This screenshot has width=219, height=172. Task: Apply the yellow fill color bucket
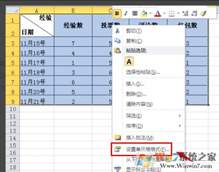pyautogui.click(x=144, y=14)
